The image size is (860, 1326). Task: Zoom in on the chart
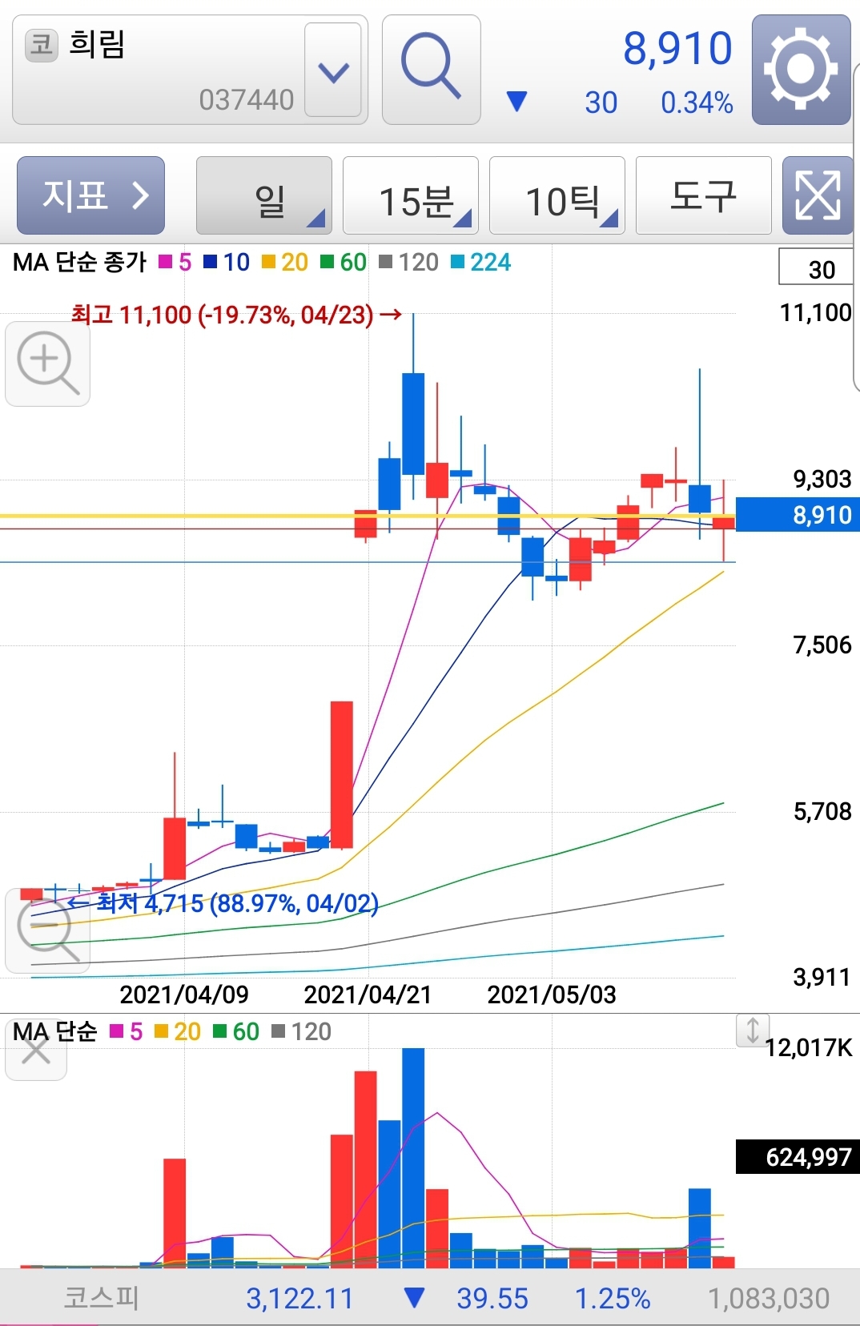pyautogui.click(x=47, y=364)
